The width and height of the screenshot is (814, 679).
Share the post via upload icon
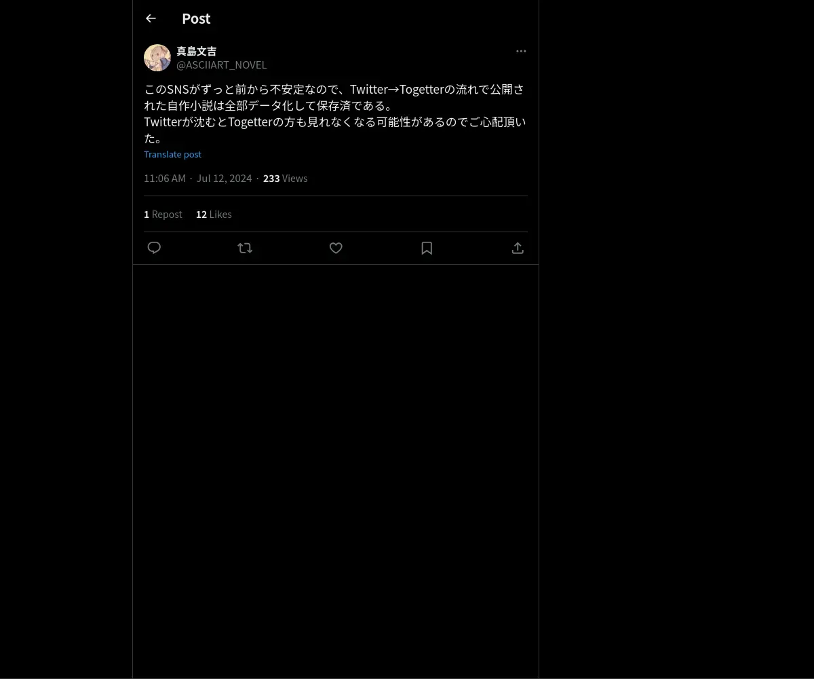[x=518, y=248]
